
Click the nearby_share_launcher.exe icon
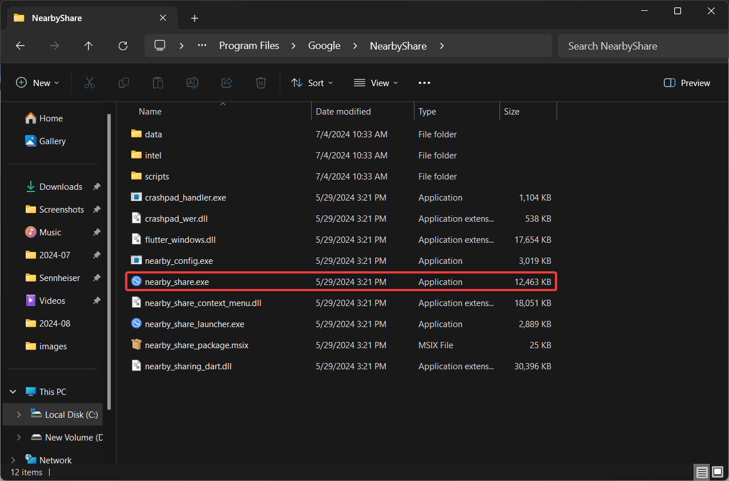(x=136, y=324)
